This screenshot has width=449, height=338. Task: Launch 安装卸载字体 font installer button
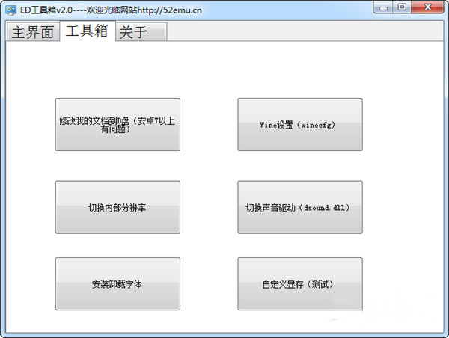(x=117, y=284)
